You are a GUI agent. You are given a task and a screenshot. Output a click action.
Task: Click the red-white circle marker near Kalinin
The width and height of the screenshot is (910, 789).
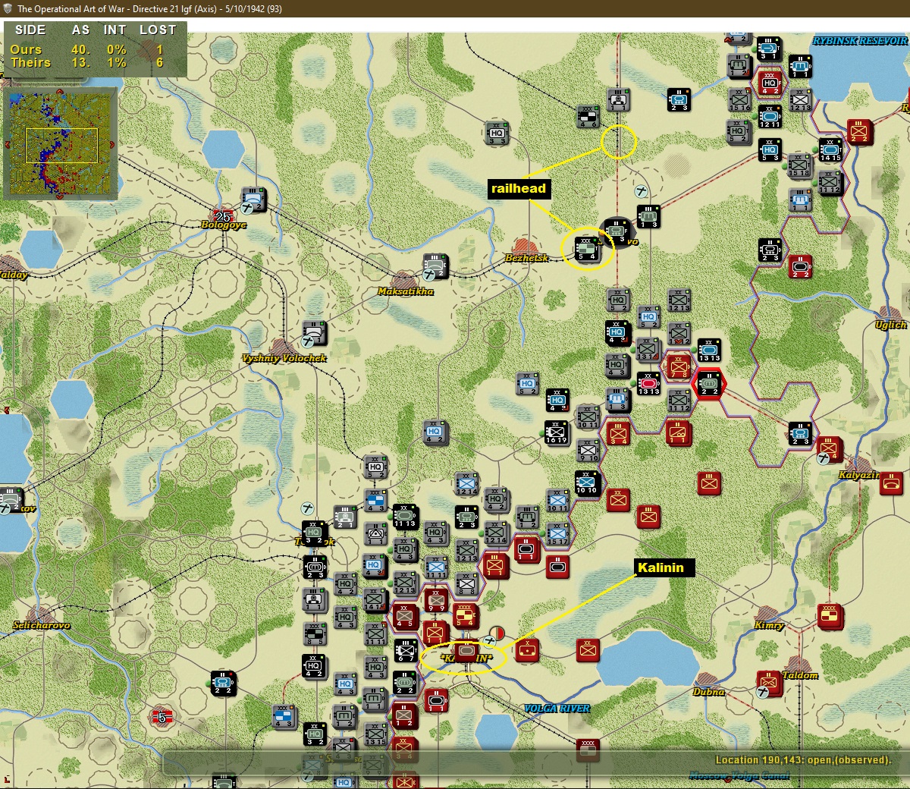tap(497, 633)
